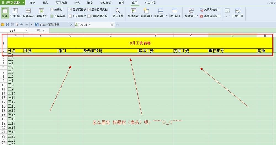Click the fx insert function icon
The image size is (276, 145).
[44, 30]
